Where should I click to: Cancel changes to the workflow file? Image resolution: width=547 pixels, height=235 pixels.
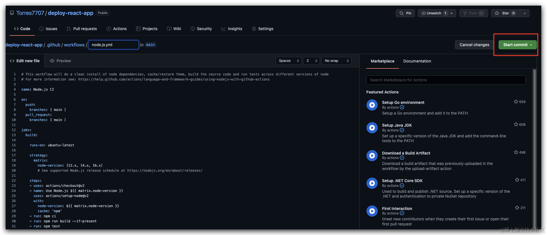pos(474,45)
